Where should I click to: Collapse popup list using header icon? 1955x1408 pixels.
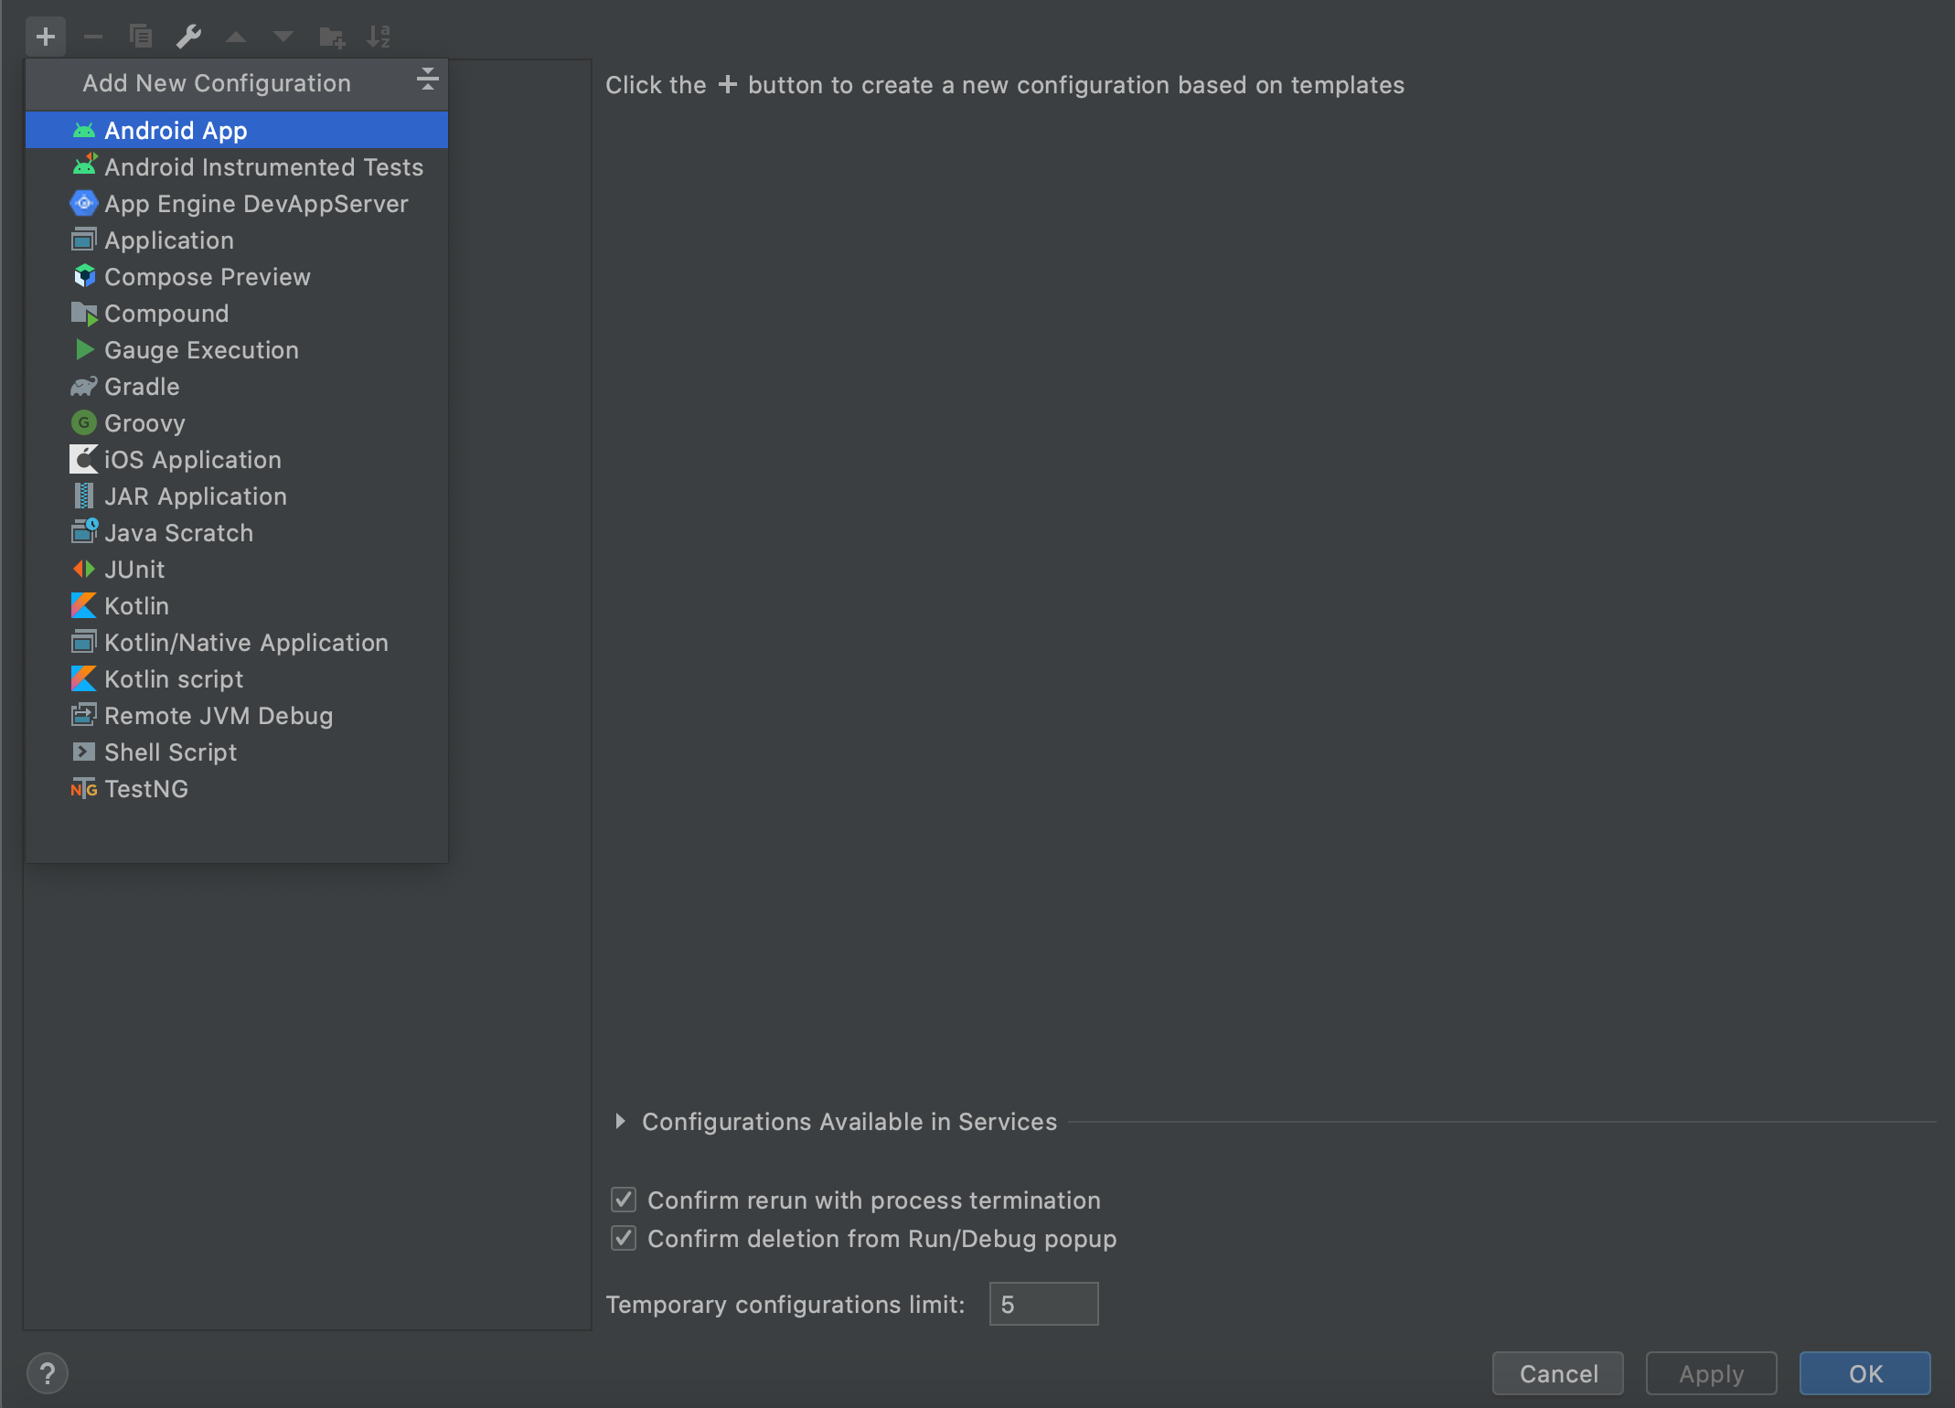point(427,80)
